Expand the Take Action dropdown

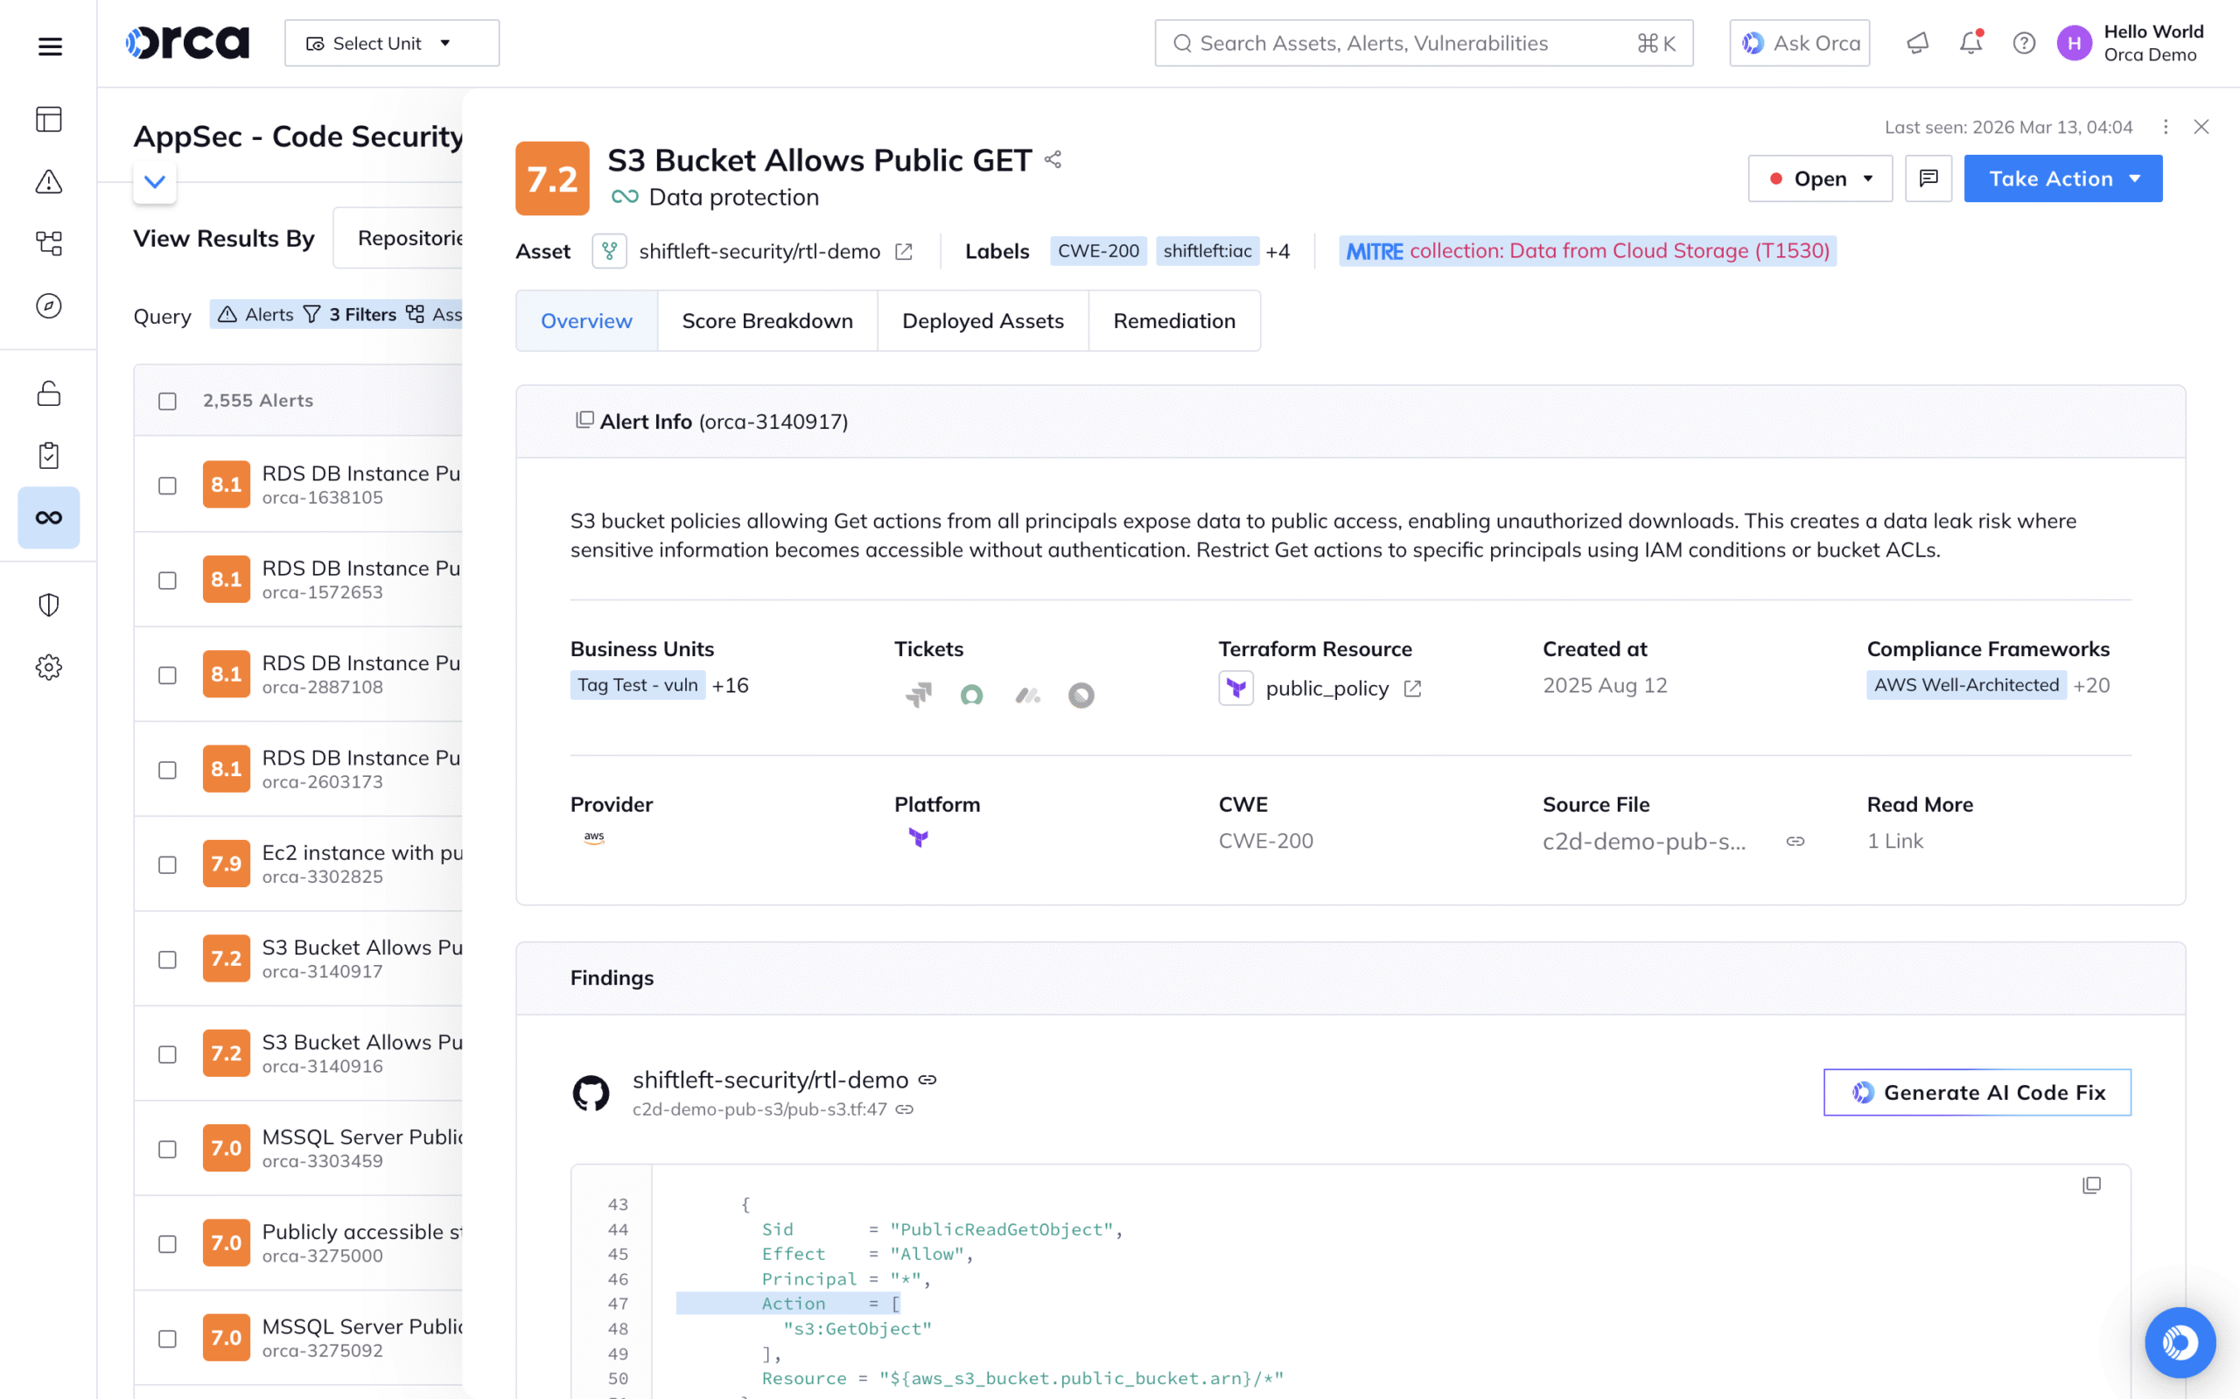(2063, 178)
